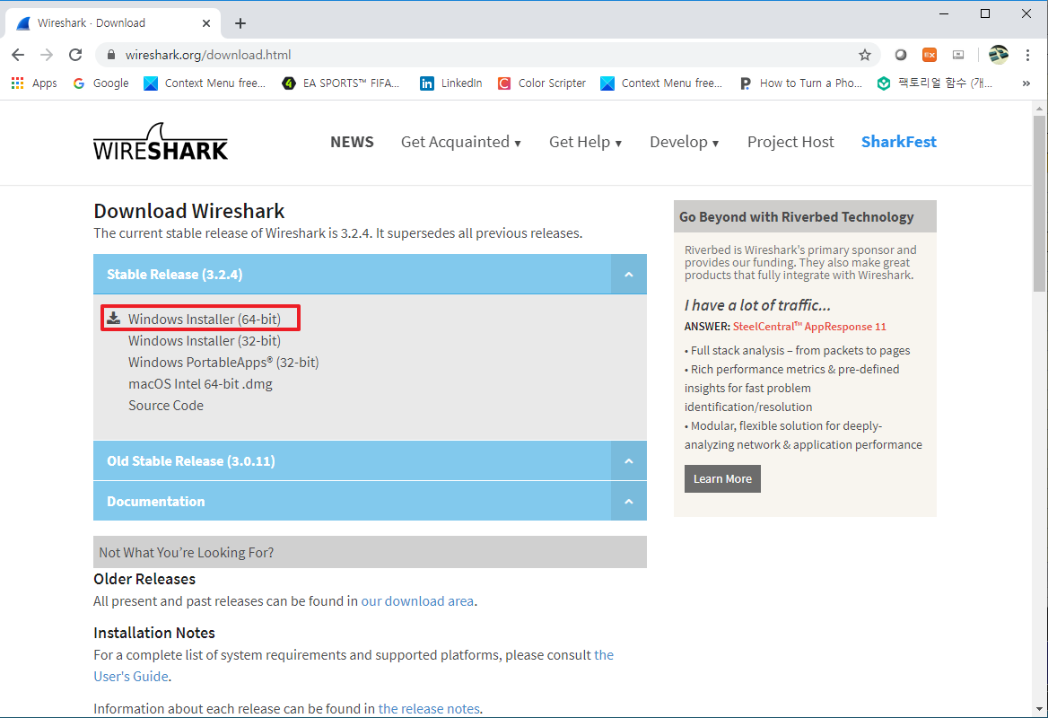Image resolution: width=1048 pixels, height=718 pixels.
Task: Expand the Get Help menu
Action: click(x=586, y=142)
